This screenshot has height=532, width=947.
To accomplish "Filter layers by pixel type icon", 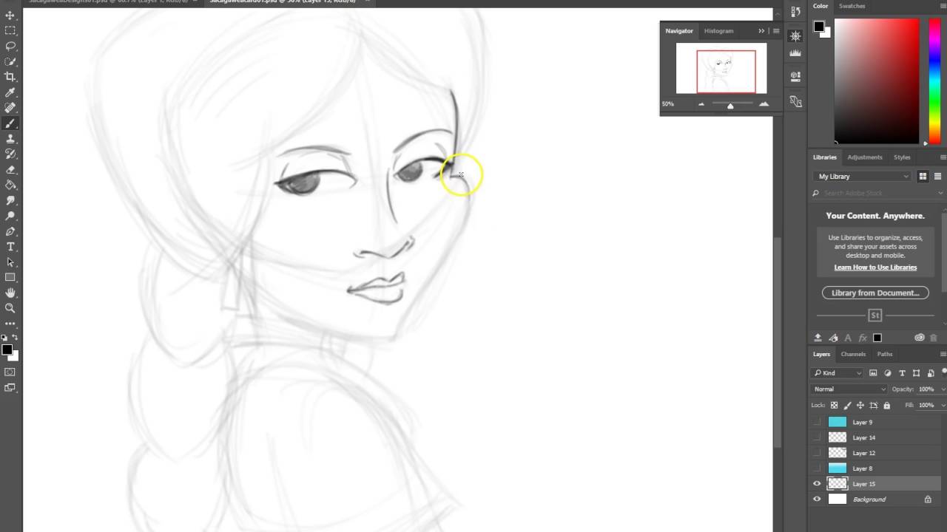I will pos(873,373).
